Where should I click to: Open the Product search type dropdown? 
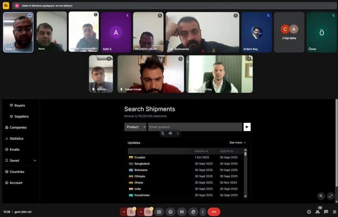coord(135,127)
